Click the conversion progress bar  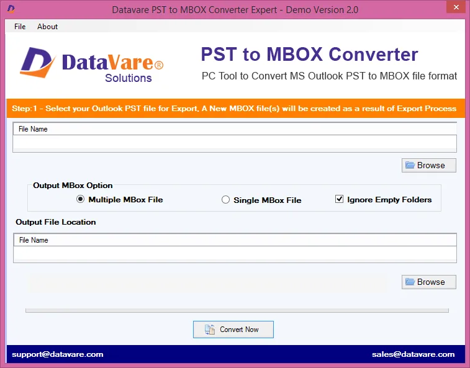pyautogui.click(x=237, y=310)
